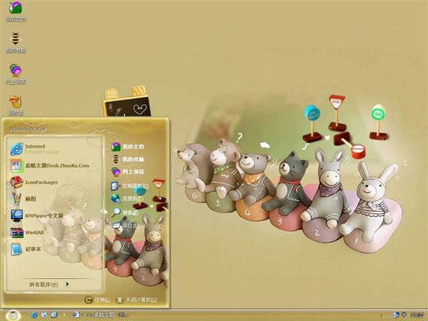Click the Start button on taskbar
The image size is (428, 321).
tap(13, 315)
